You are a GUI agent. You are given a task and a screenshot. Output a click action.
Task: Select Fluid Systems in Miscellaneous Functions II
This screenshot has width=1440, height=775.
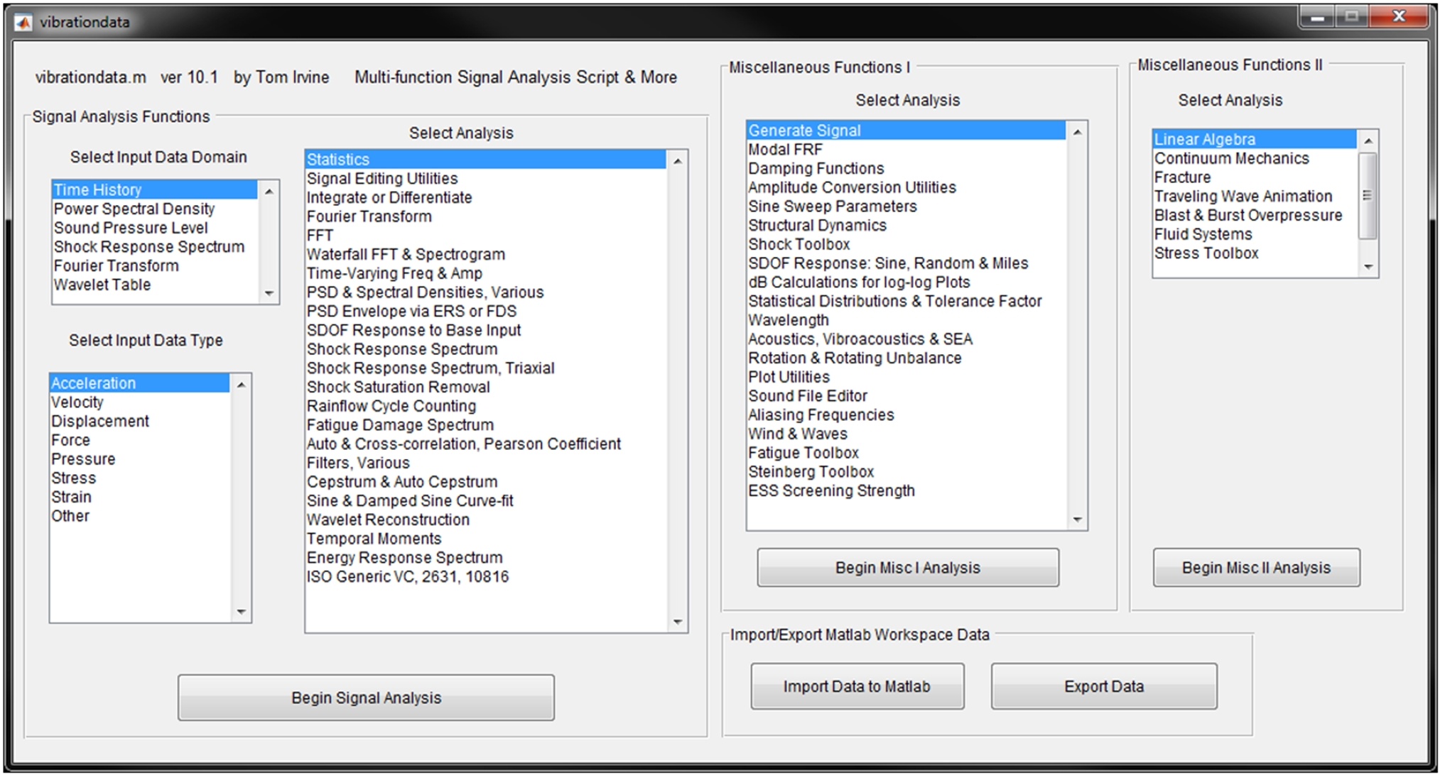tap(1202, 233)
